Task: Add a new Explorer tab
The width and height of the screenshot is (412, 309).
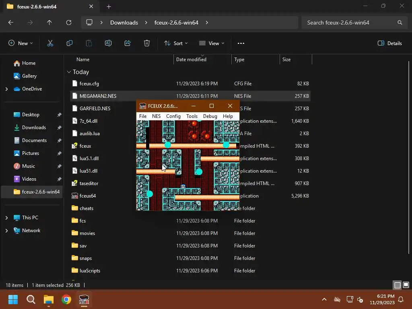Action: [x=109, y=6]
